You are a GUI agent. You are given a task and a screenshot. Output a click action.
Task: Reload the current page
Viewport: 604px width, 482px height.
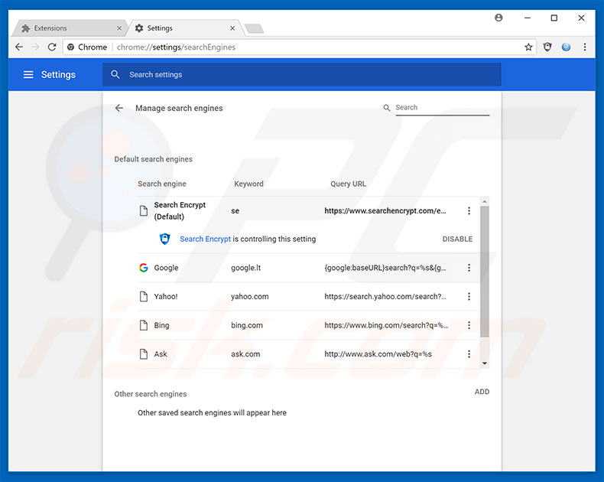[52, 47]
